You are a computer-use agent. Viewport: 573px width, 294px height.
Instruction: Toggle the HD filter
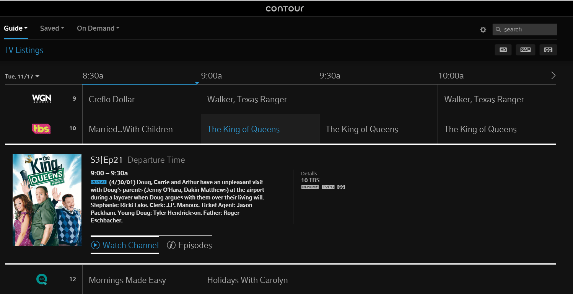(x=503, y=50)
